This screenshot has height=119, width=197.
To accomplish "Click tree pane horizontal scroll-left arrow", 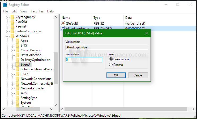I will 4,109.
